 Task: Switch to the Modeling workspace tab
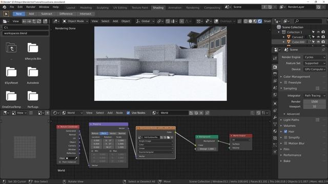[x=86, y=8]
